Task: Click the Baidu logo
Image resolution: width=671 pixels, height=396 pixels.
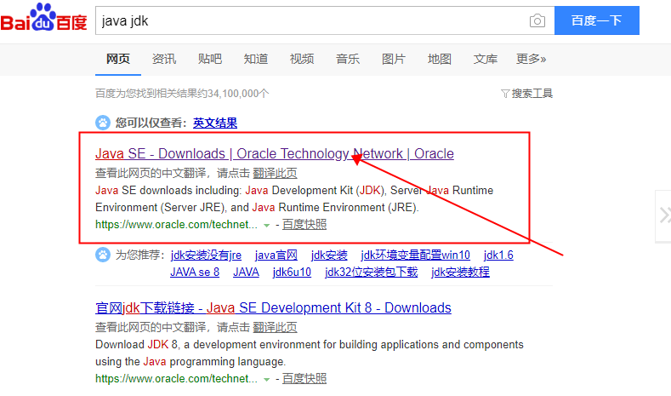Action: point(43,18)
